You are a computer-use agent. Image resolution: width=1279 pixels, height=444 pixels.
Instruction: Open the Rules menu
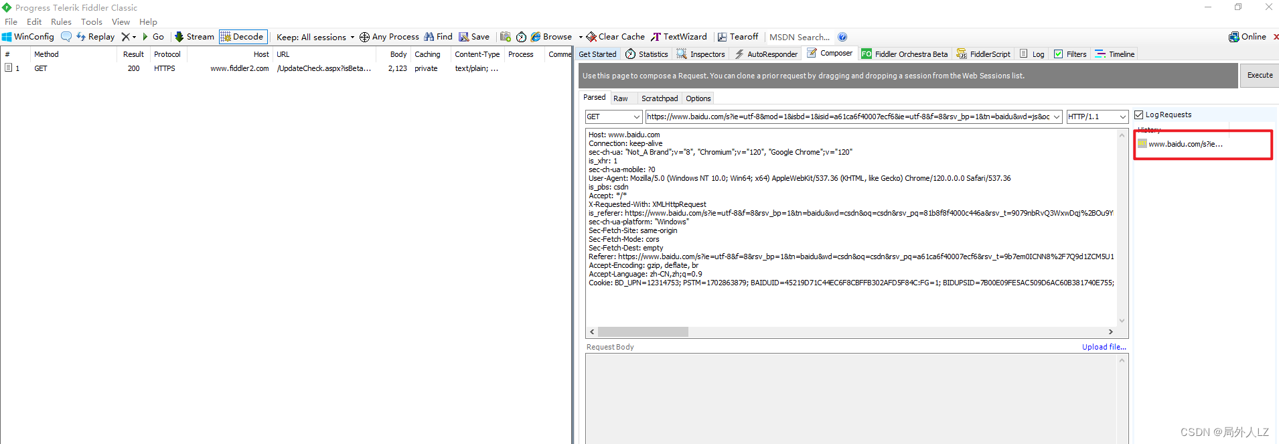(61, 22)
